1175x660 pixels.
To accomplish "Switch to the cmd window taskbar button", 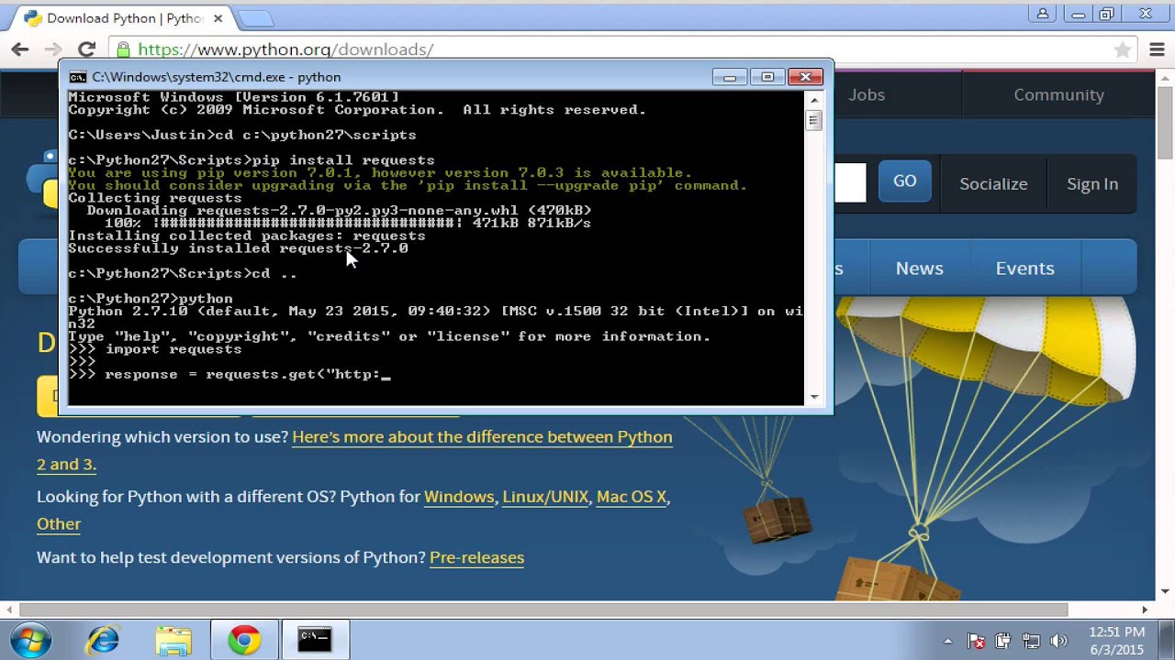I will (x=315, y=640).
